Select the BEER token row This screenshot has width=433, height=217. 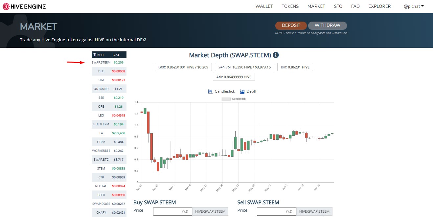(x=109, y=195)
